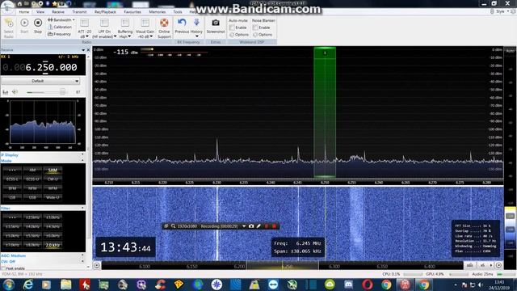Open Noise Blanker Options
The height and width of the screenshot is (291, 517).
pyautogui.click(x=263, y=34)
